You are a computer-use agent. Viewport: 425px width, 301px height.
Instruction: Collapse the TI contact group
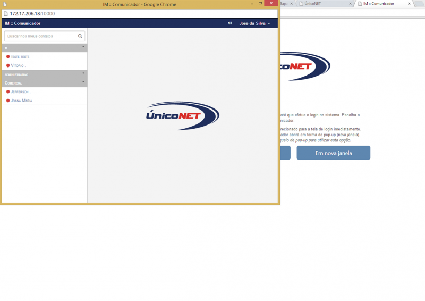pos(45,48)
